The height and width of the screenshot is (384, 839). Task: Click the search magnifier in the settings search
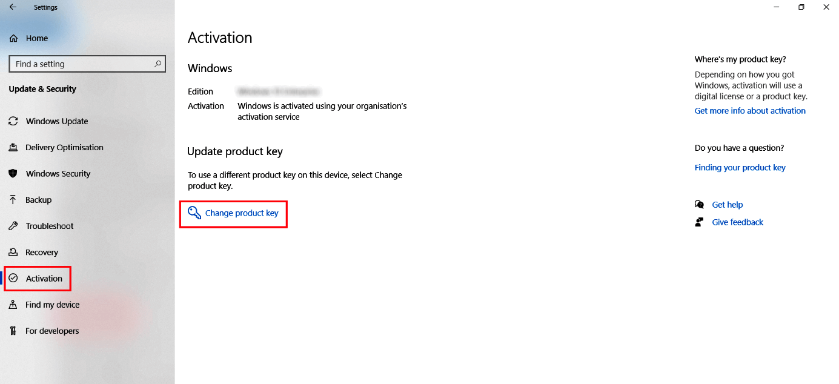coord(158,64)
